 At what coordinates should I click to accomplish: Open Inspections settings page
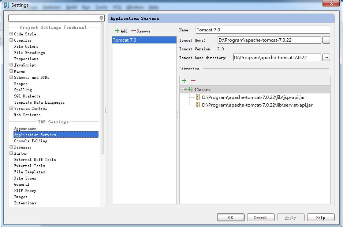pos(26,59)
